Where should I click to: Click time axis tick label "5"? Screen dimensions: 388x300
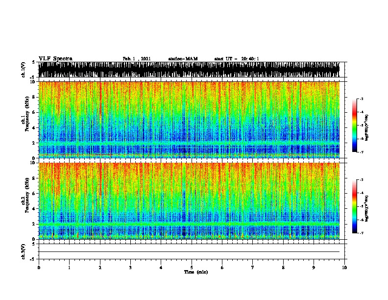[192, 268]
